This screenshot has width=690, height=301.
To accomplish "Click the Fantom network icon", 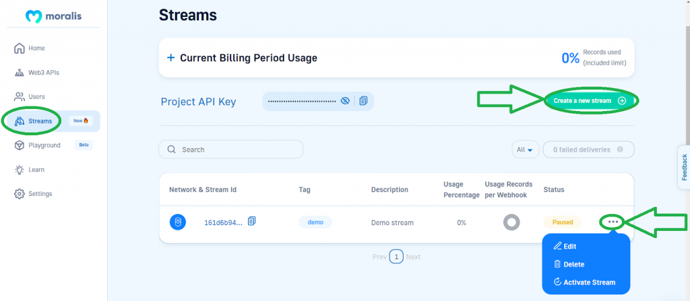I will coord(178,222).
